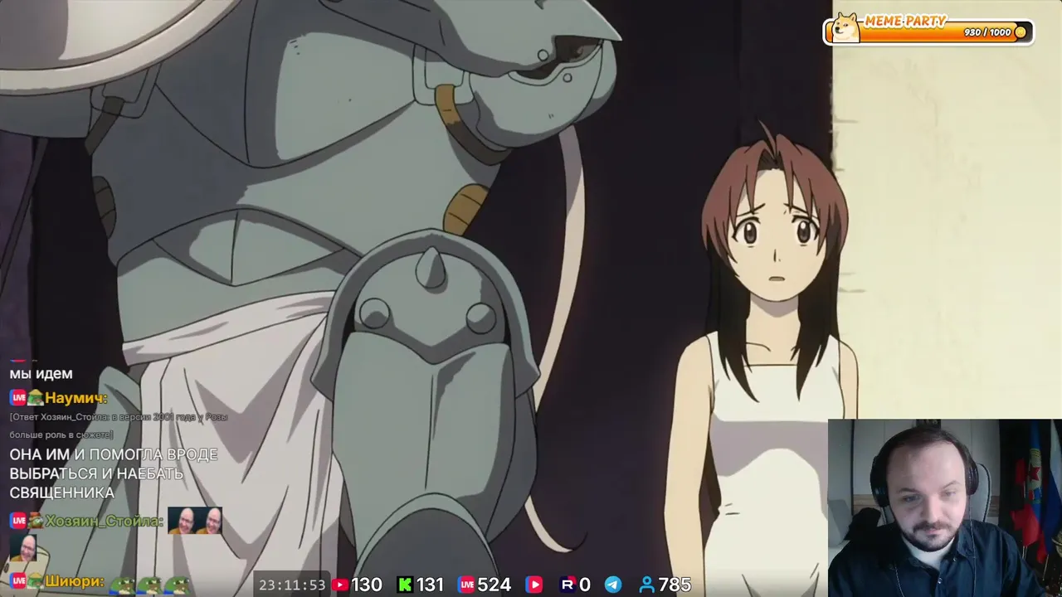
Task: Click the Telegram paper plane icon
Action: point(613,585)
